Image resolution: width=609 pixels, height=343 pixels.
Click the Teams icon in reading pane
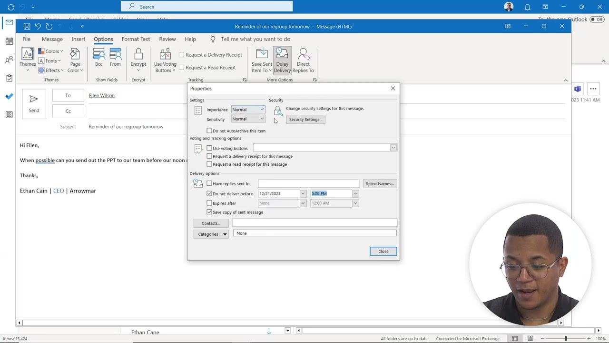578,89
